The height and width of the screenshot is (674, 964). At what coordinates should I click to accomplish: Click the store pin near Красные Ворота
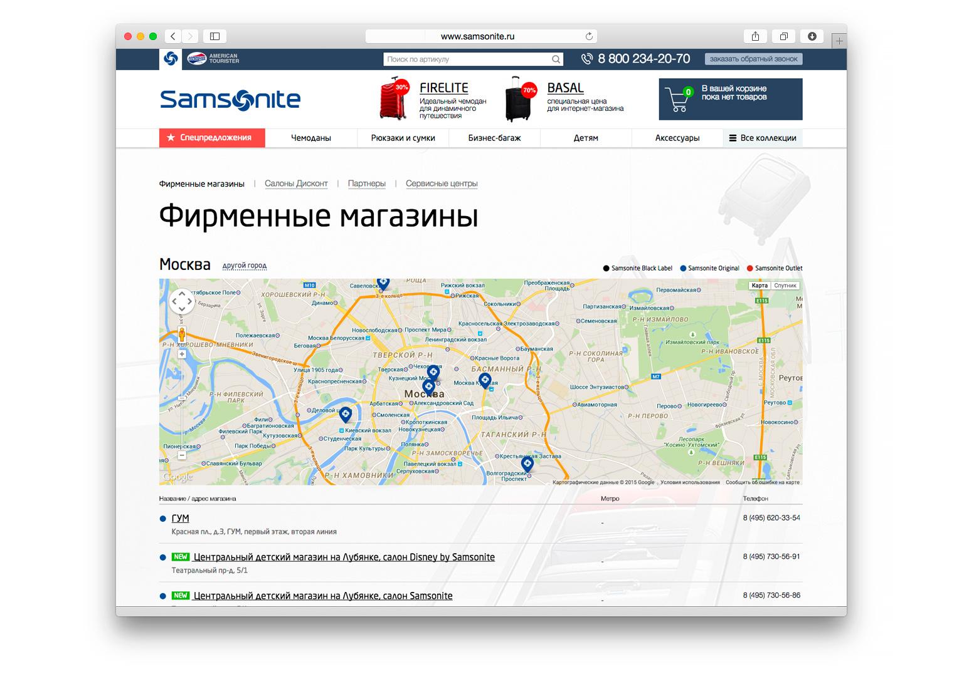pyautogui.click(x=485, y=380)
